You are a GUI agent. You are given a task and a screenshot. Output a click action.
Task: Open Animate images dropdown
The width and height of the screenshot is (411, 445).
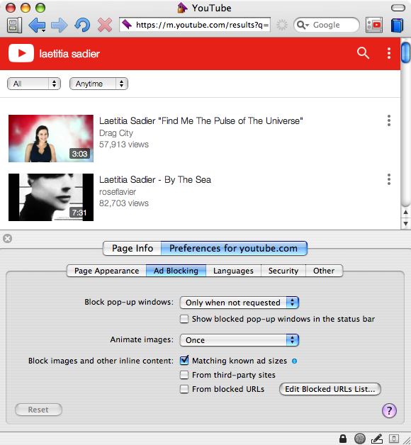pyautogui.click(x=240, y=340)
